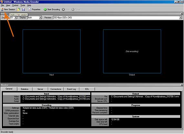Expand the Display dropdown set to Both
This screenshot has height=134, width=184.
[40, 18]
